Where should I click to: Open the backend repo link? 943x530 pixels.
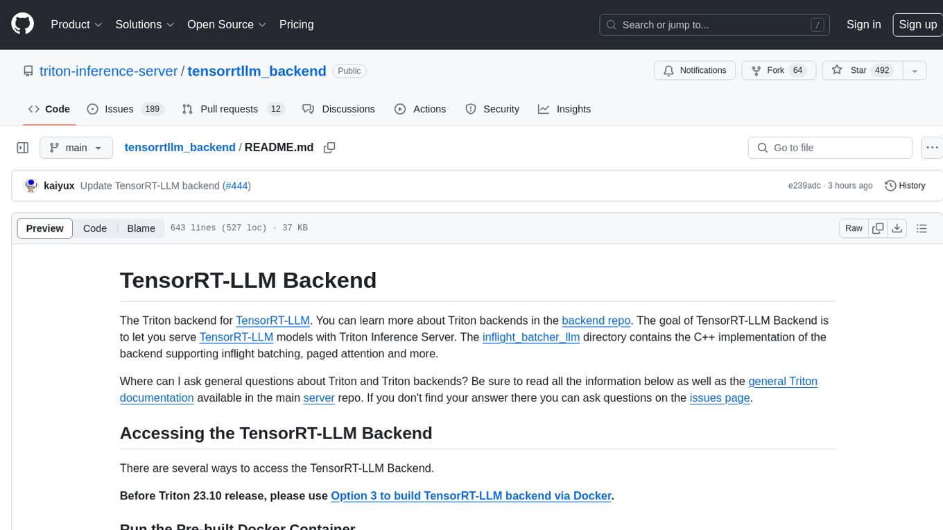point(596,320)
